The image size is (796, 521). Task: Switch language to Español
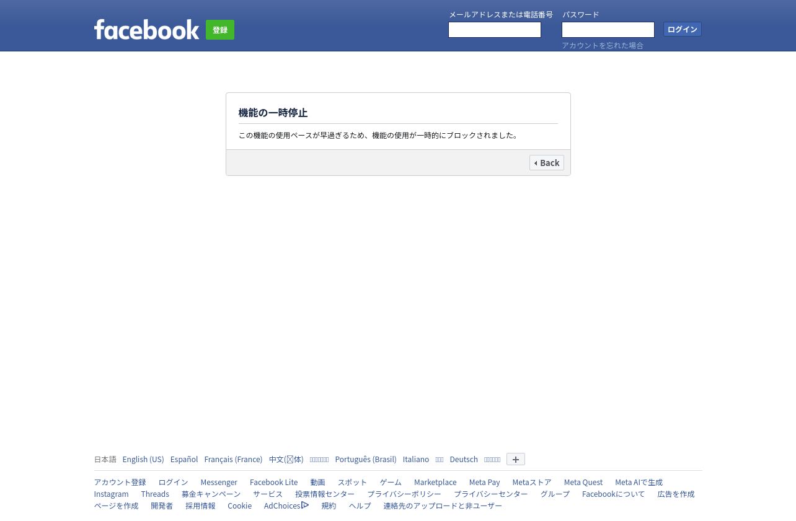[184, 459]
